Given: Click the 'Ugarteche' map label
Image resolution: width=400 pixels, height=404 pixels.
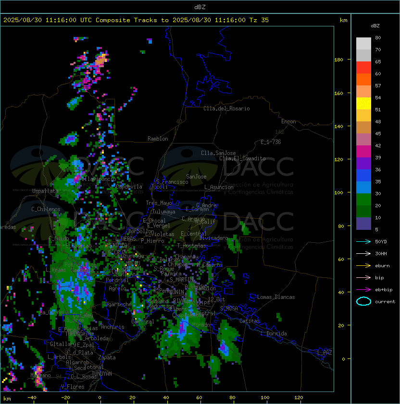Looking at the screenshot, I should 118,304.
